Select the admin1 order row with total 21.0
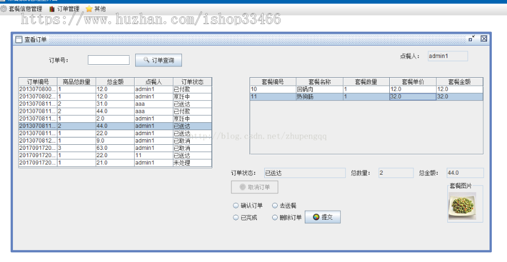The width and height of the screenshot is (507, 262). point(115,163)
